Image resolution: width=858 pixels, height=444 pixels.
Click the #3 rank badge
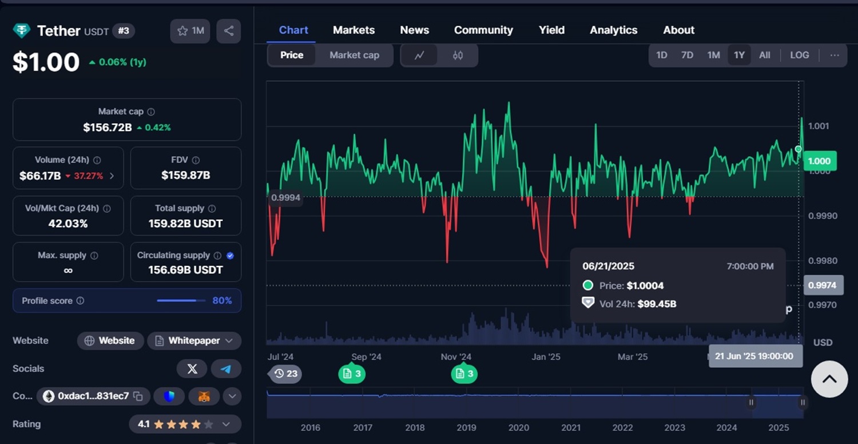point(124,31)
